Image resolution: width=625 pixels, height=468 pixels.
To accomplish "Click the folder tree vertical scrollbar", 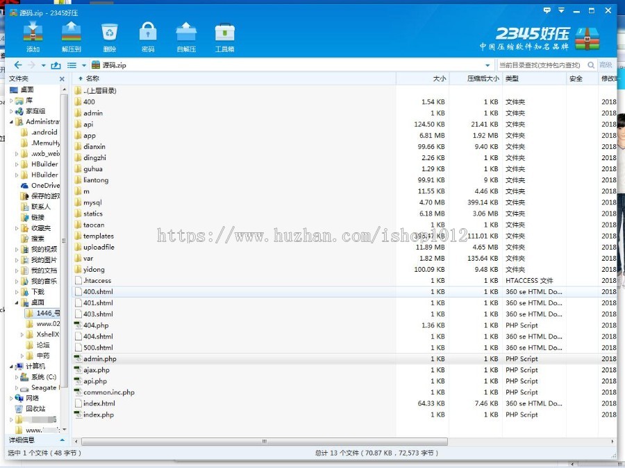I will [x=64, y=241].
